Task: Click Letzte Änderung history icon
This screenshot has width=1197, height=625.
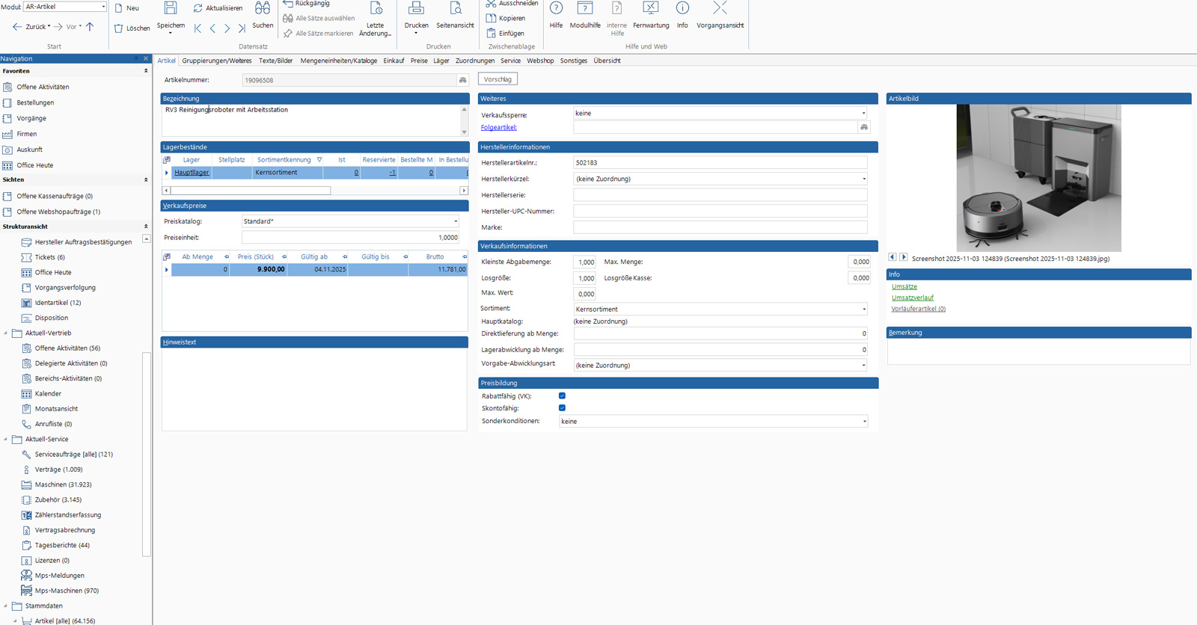Action: click(x=376, y=9)
